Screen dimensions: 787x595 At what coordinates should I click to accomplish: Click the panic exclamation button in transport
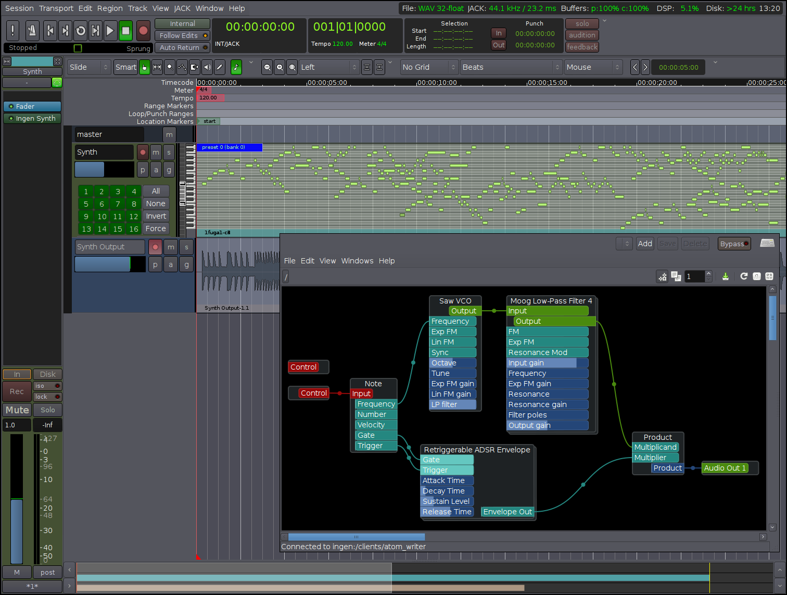point(12,31)
